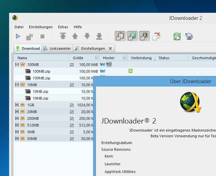Click the archive icon of second 10MB.zip
Viewport: 216px width, 176px height.
pos(28,98)
